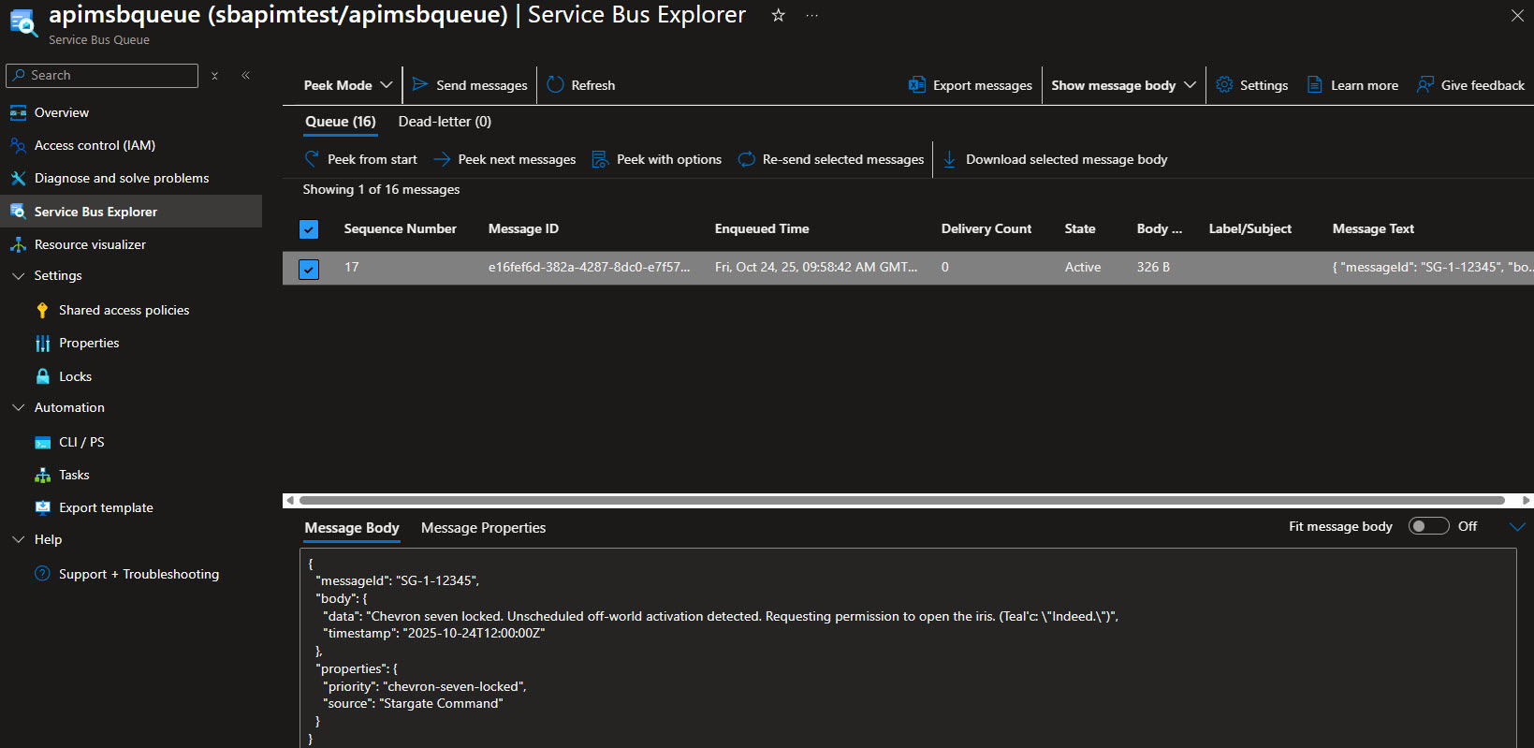1534x748 pixels.
Task: Click the Refresh icon in toolbar
Action: click(x=555, y=85)
